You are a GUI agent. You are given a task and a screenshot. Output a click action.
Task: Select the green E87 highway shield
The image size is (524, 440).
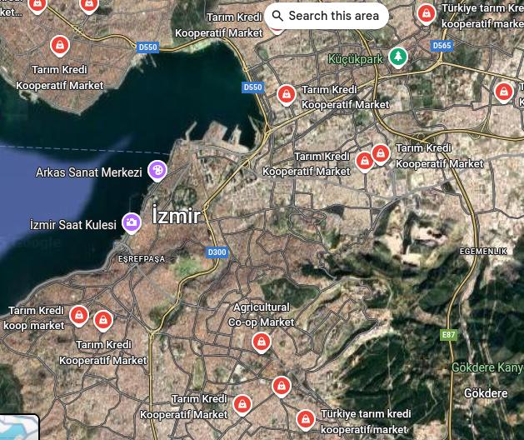coord(449,335)
